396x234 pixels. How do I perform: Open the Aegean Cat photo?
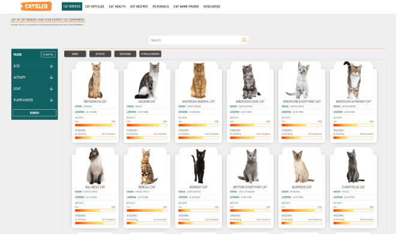point(147,80)
